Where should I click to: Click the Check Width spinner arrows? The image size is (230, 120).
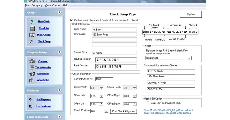click(101, 88)
